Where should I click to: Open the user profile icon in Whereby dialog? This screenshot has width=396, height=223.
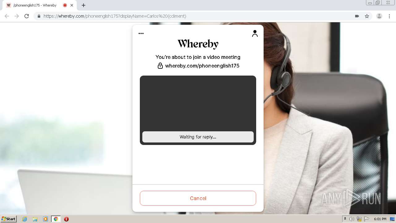click(255, 33)
